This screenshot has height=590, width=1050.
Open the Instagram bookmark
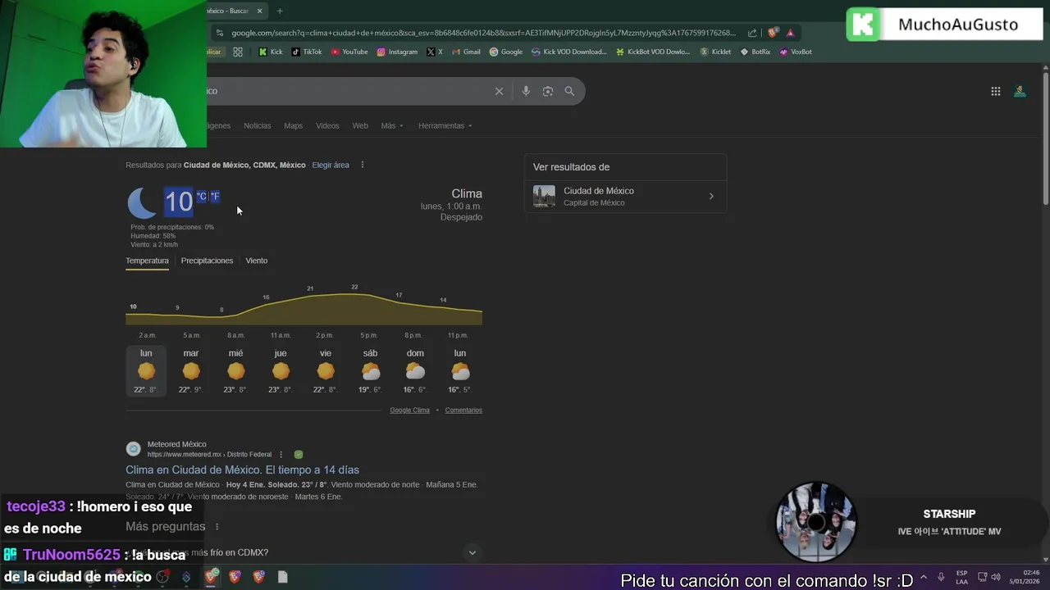coord(397,52)
